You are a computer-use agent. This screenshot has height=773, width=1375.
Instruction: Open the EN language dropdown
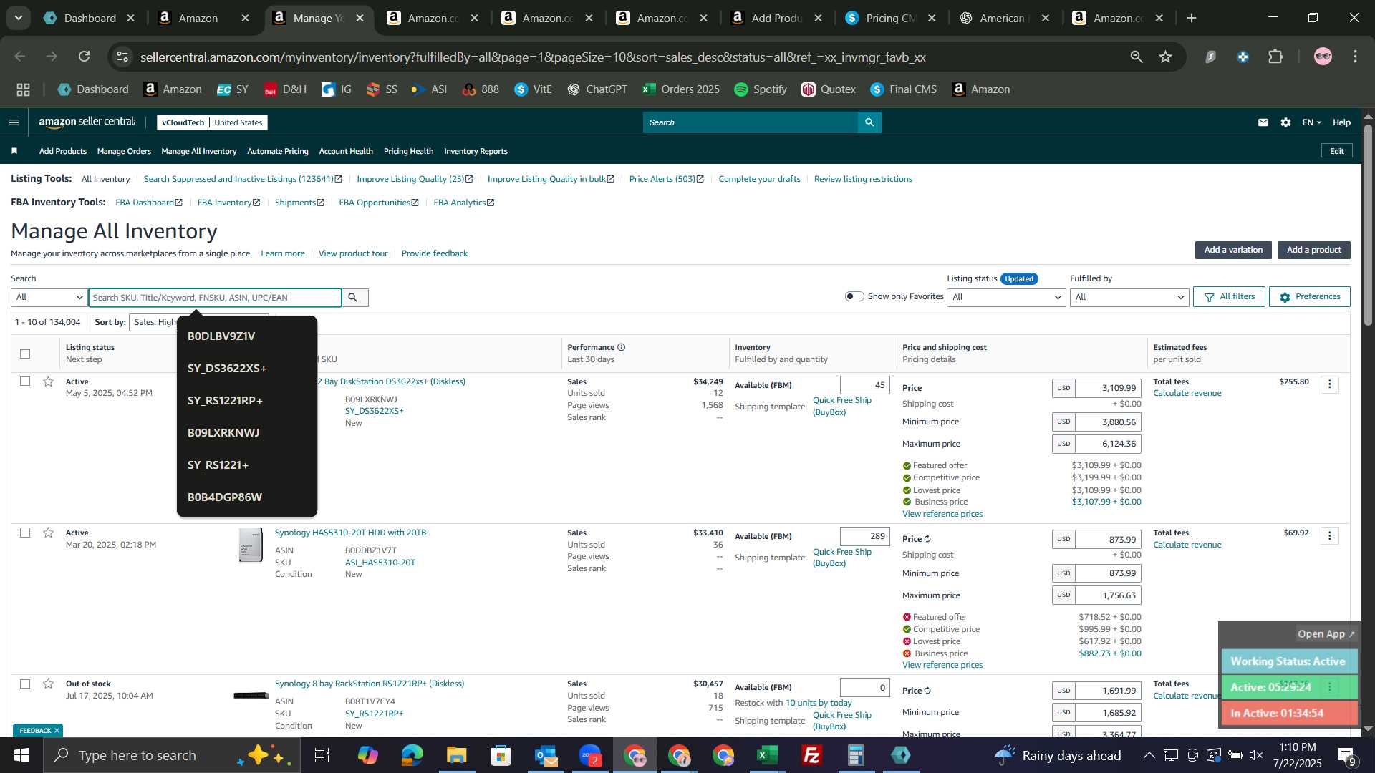click(1311, 122)
